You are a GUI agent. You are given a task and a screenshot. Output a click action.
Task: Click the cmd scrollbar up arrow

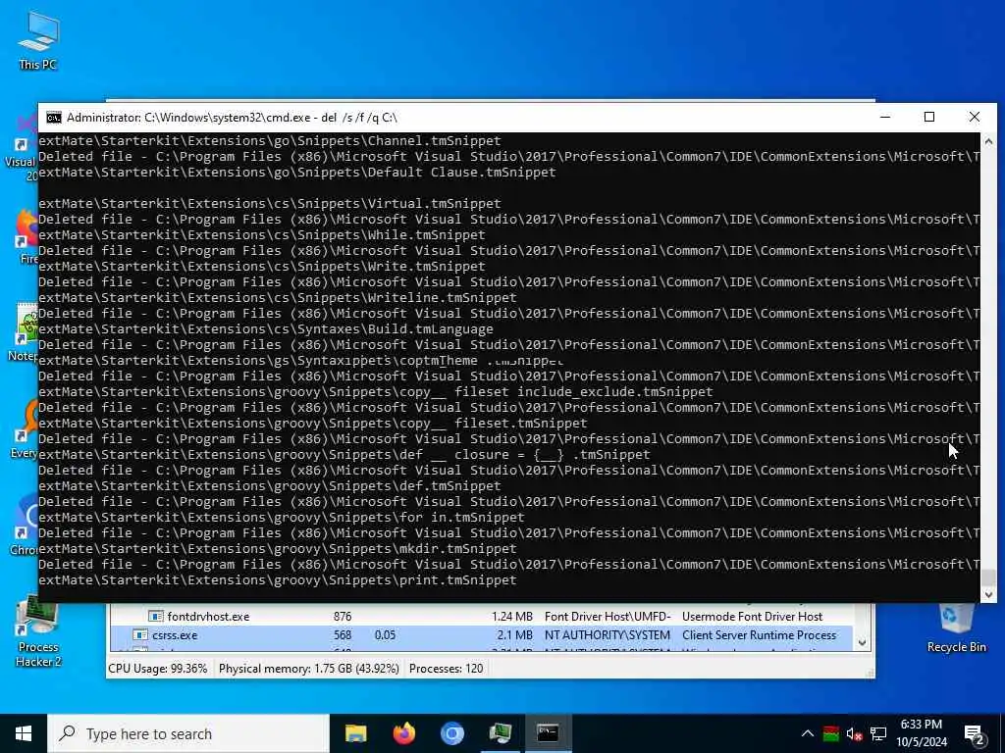click(x=988, y=141)
